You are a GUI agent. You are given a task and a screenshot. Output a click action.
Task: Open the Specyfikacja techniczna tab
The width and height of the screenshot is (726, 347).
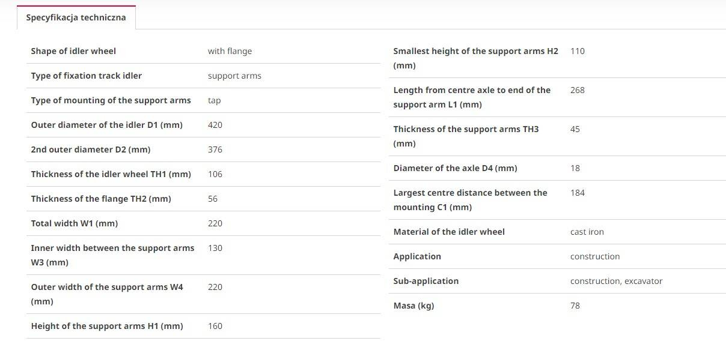pyautogui.click(x=76, y=17)
